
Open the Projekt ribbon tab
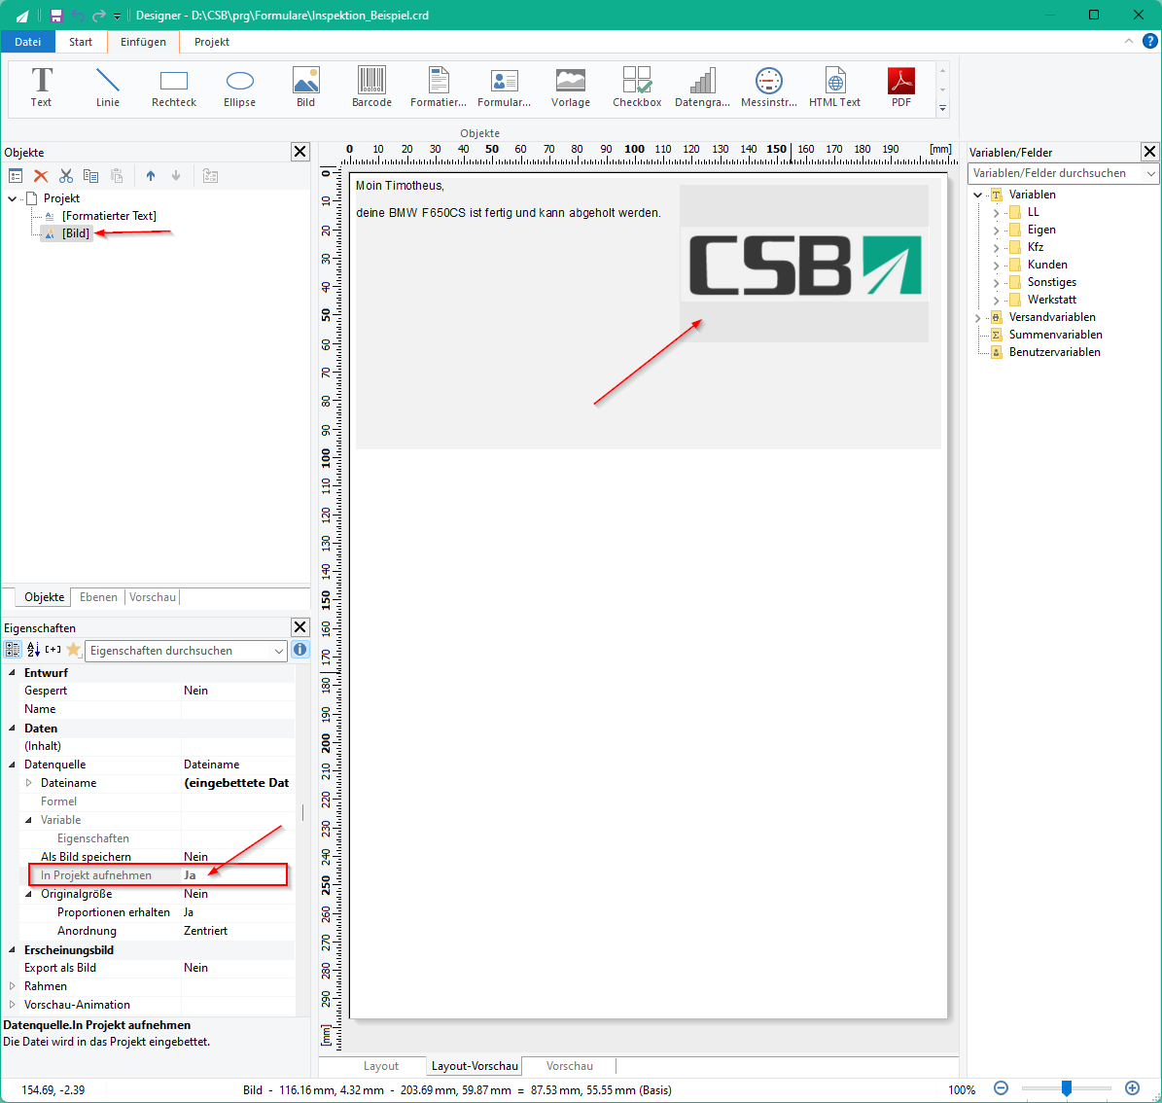click(x=212, y=42)
